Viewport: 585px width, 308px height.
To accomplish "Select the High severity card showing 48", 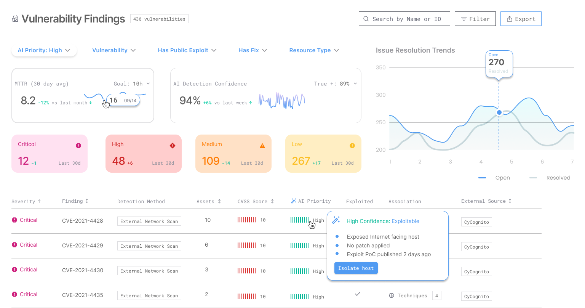I will click(x=144, y=154).
